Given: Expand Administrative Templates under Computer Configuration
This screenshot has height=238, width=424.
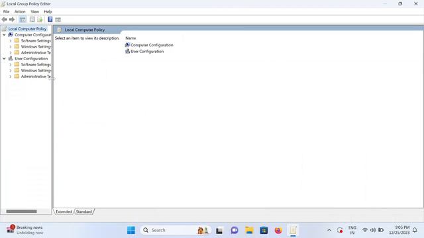Looking at the screenshot, I should (11, 53).
